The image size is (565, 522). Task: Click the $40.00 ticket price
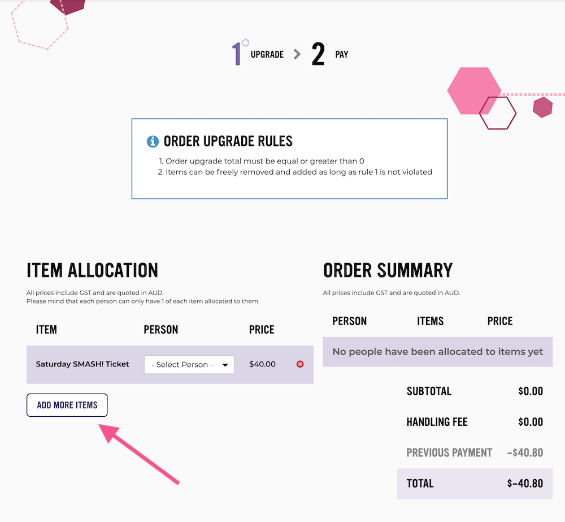[262, 364]
